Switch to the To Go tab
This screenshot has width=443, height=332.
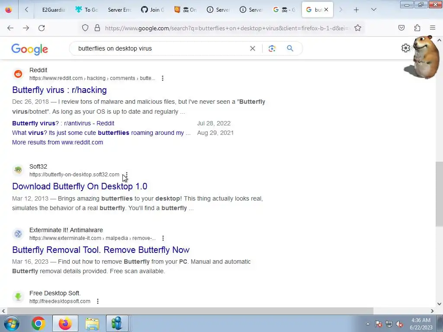[87, 10]
